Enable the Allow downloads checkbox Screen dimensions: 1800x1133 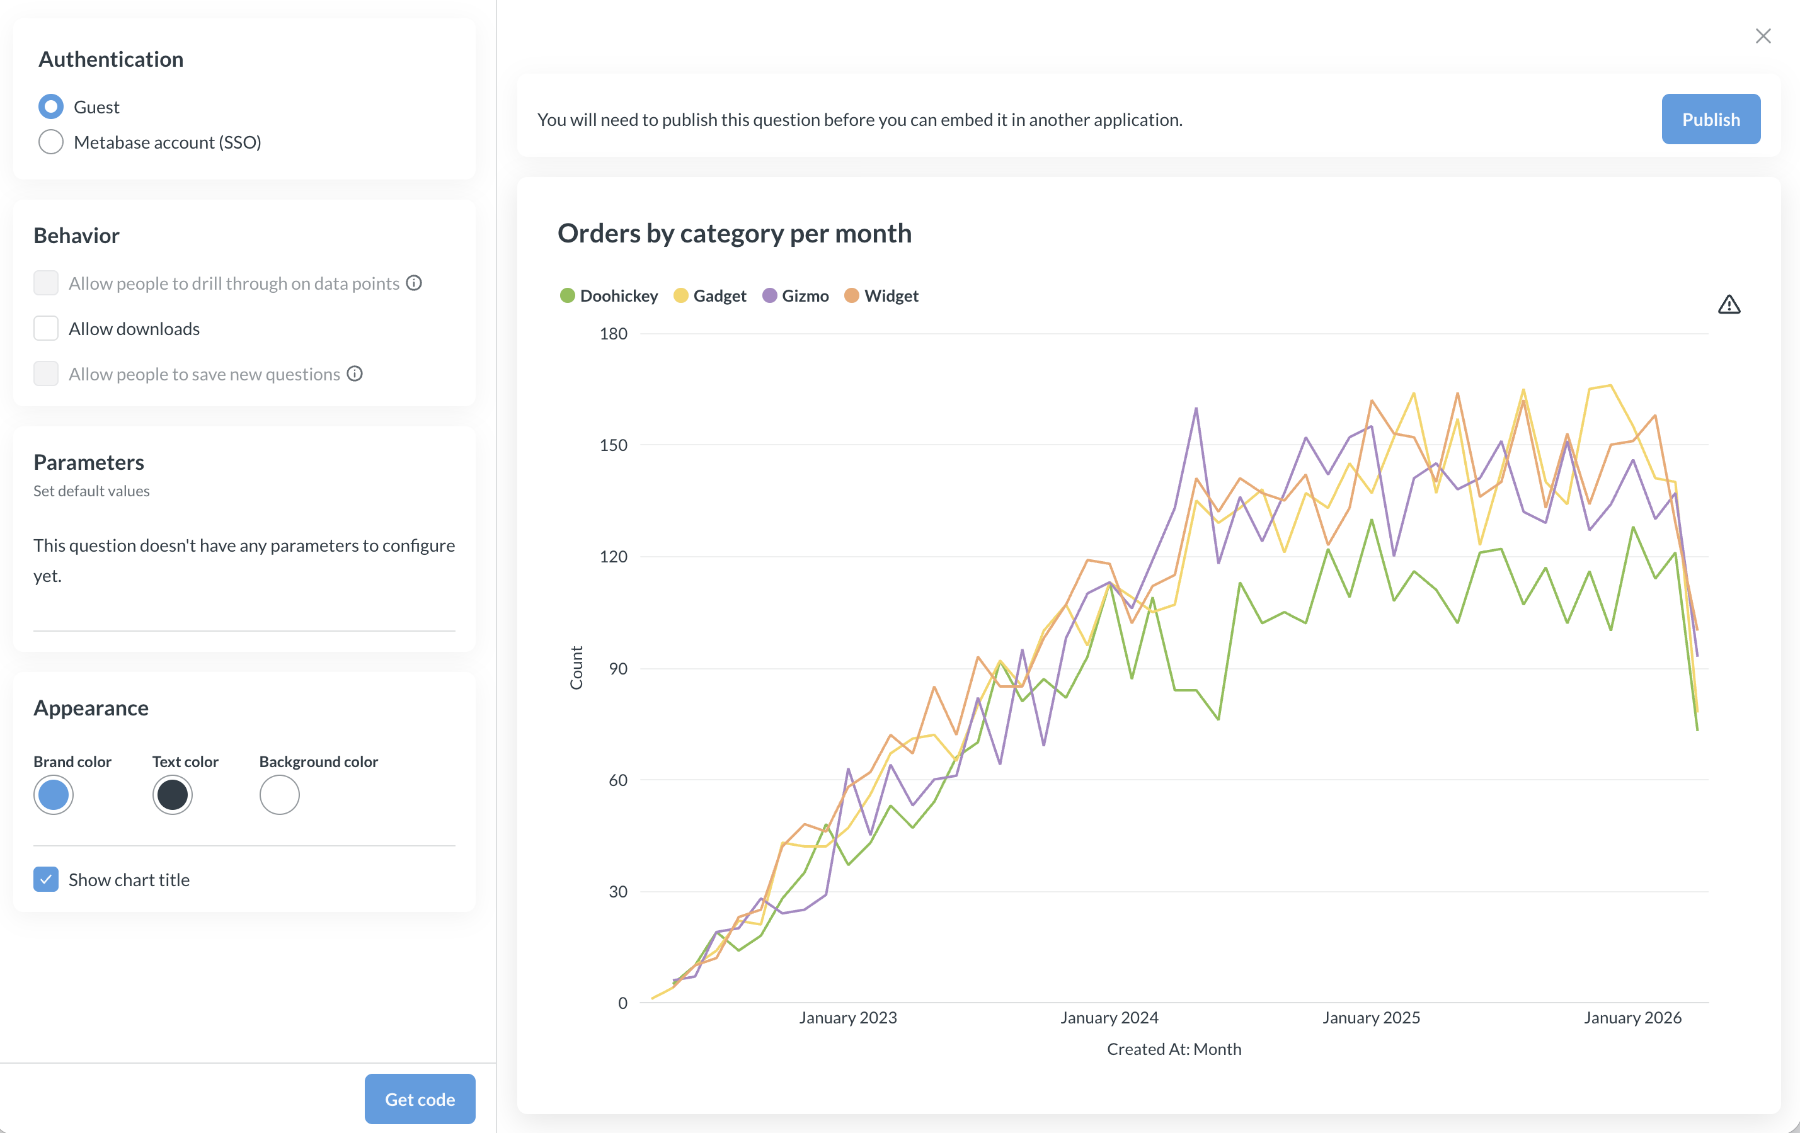(x=47, y=329)
